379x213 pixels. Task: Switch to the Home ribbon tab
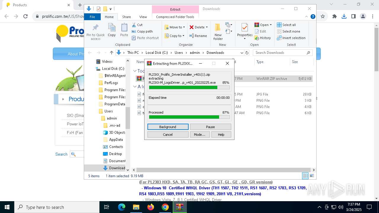(109, 17)
